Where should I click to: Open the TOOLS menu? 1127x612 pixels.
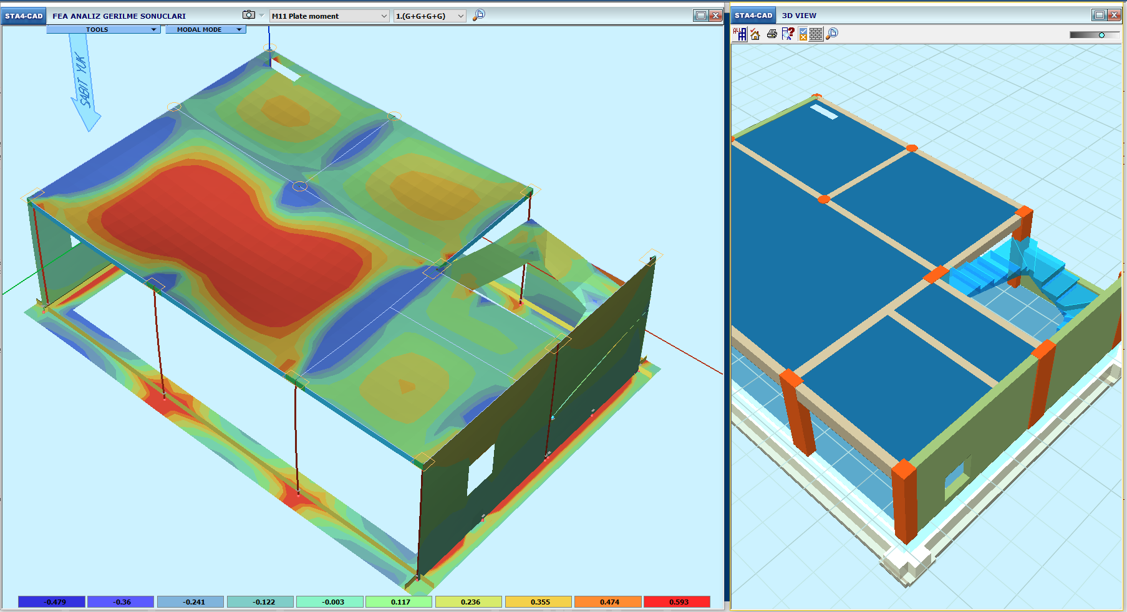[103, 29]
